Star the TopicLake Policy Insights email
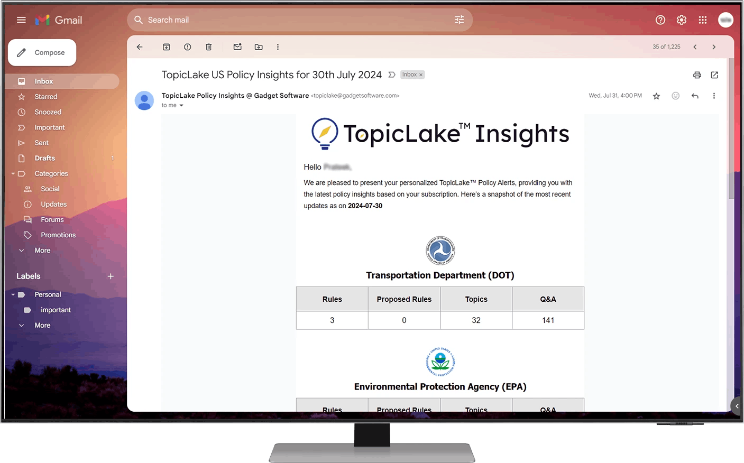744x463 pixels. (x=656, y=96)
